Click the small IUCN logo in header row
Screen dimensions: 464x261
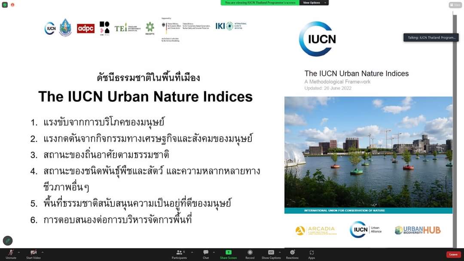click(x=50, y=28)
